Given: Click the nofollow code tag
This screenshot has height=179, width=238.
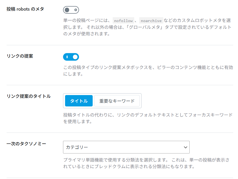Looking at the screenshot, I should (x=123, y=21).
